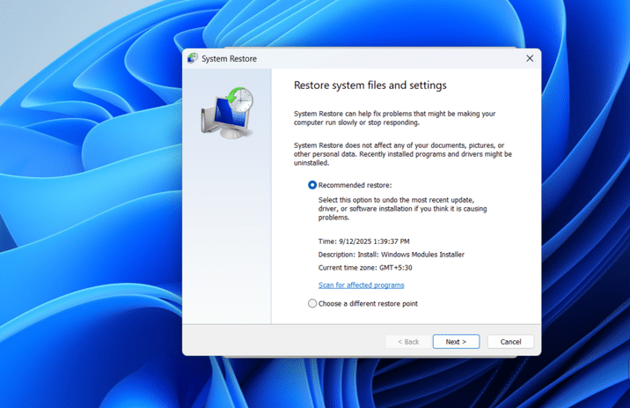The width and height of the screenshot is (630, 408).
Task: Select Choose a different restore point option
Action: pyautogui.click(x=312, y=303)
